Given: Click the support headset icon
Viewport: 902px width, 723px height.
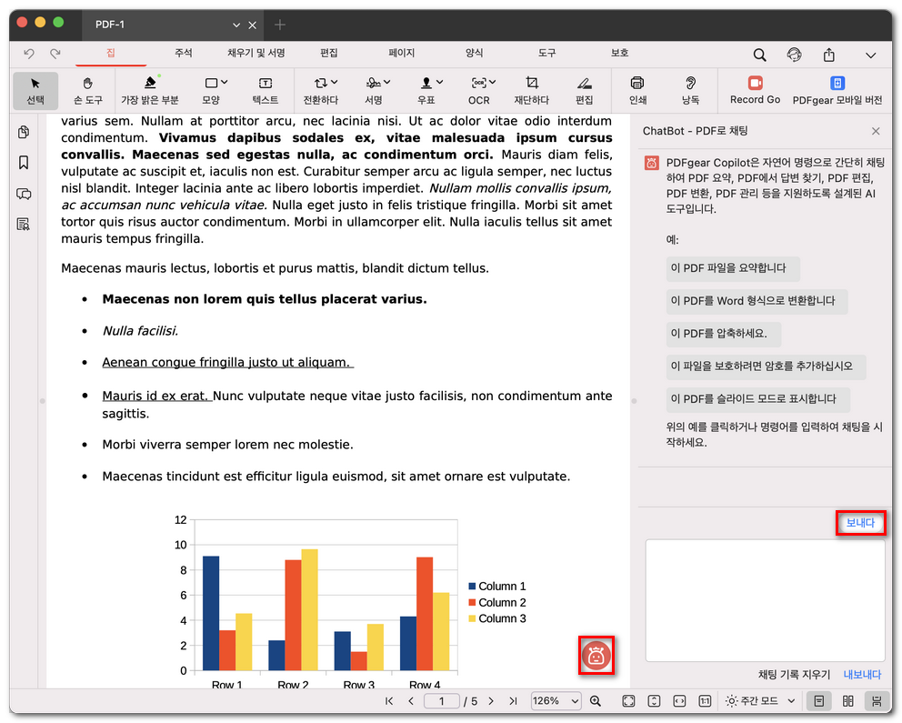Looking at the screenshot, I should [x=794, y=55].
